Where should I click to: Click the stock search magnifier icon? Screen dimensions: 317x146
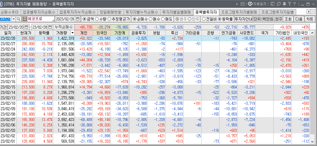pos(18,19)
